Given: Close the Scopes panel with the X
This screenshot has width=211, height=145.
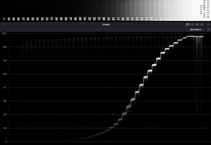Looking at the screenshot, I should click(x=3, y=24).
